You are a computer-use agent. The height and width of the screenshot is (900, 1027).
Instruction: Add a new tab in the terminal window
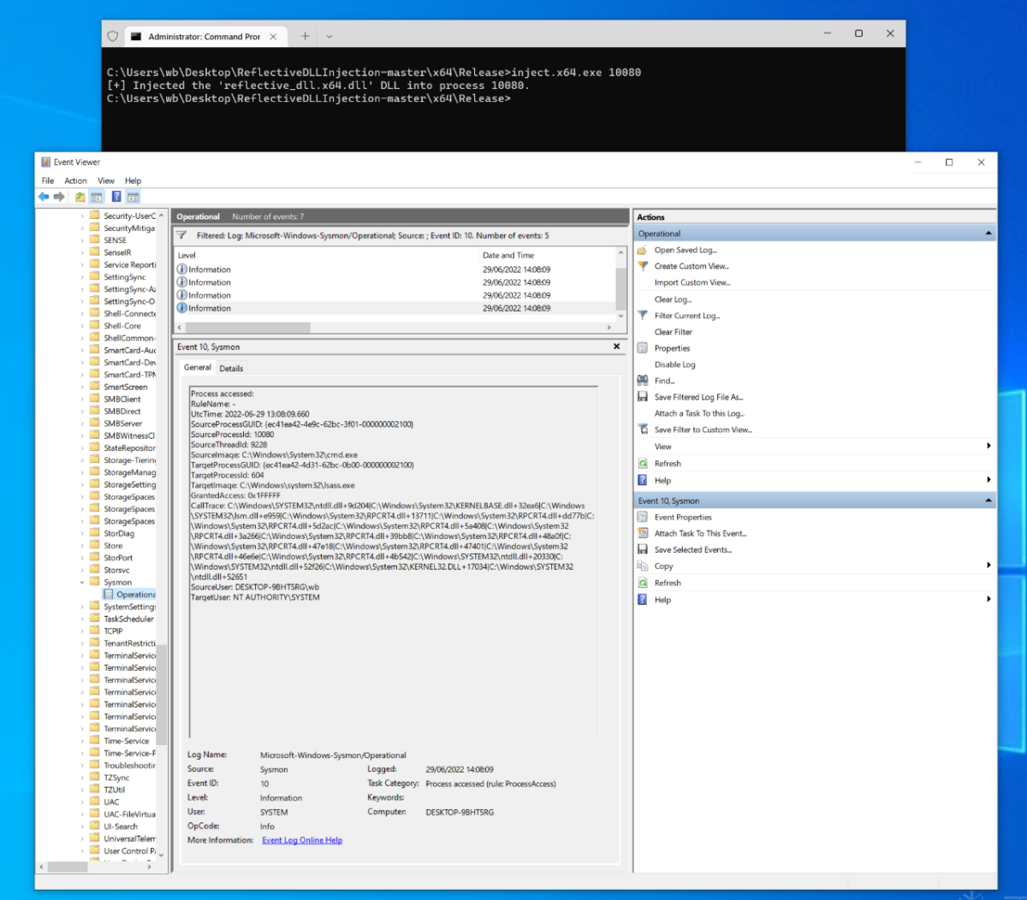[x=305, y=36]
